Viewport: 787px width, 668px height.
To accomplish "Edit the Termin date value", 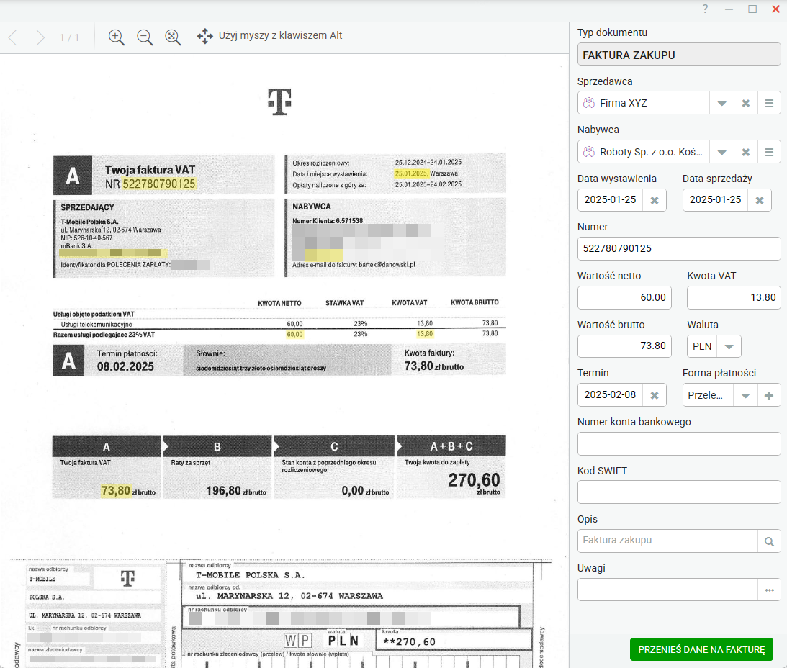I will tap(611, 395).
